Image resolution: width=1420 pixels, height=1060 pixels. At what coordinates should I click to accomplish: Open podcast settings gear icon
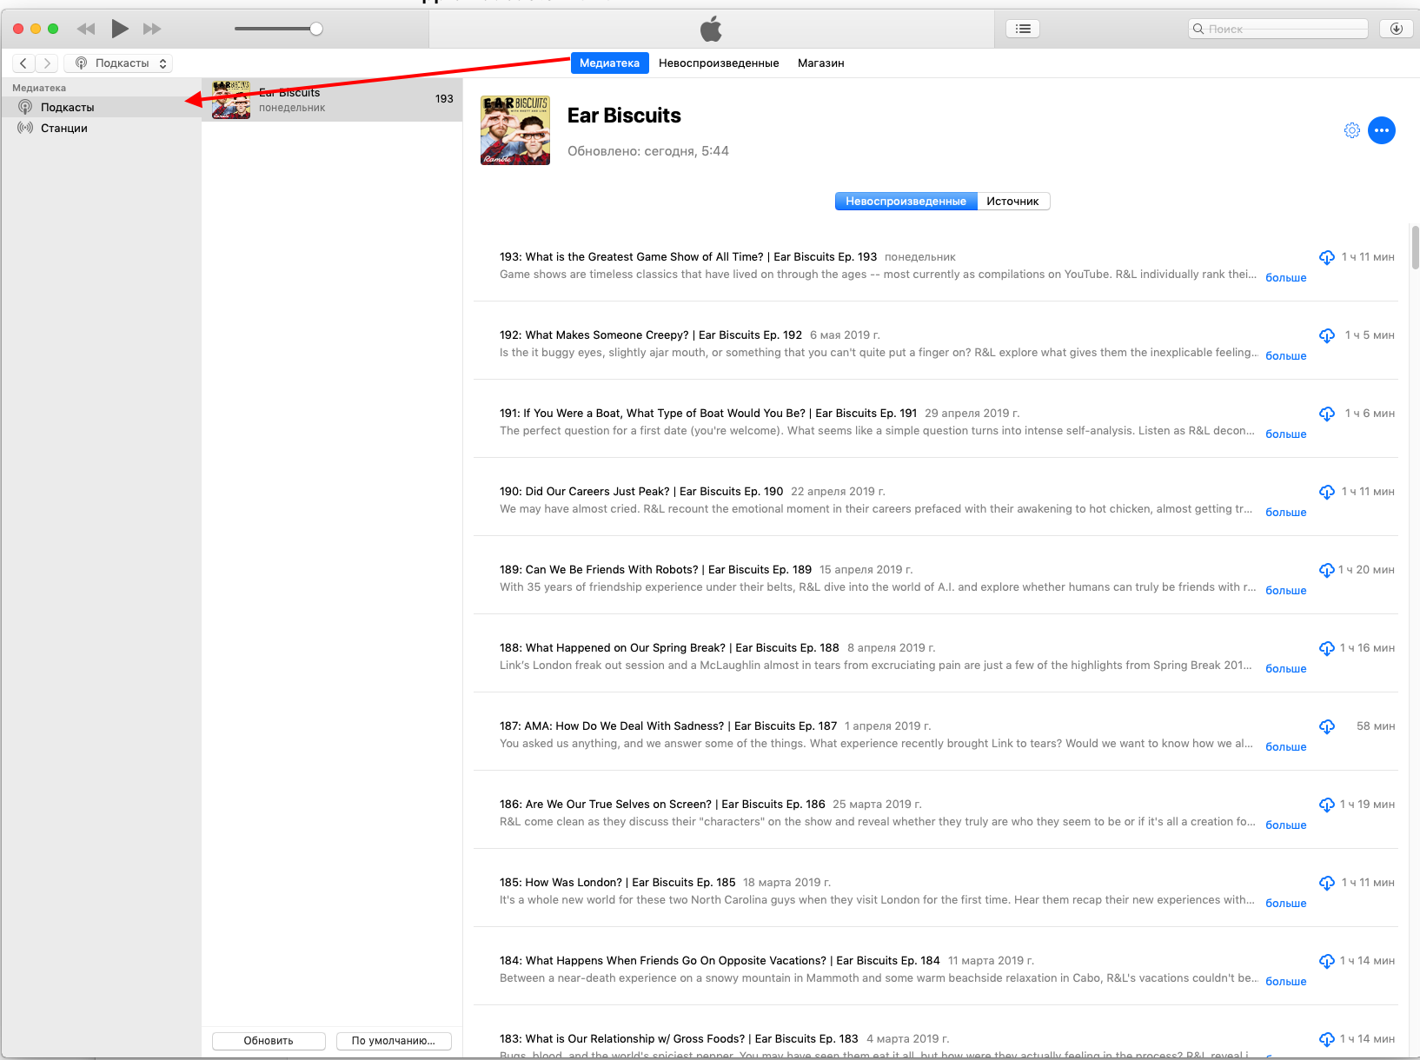[1352, 130]
